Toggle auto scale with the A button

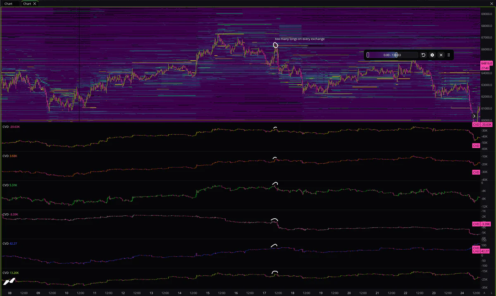[484, 293]
